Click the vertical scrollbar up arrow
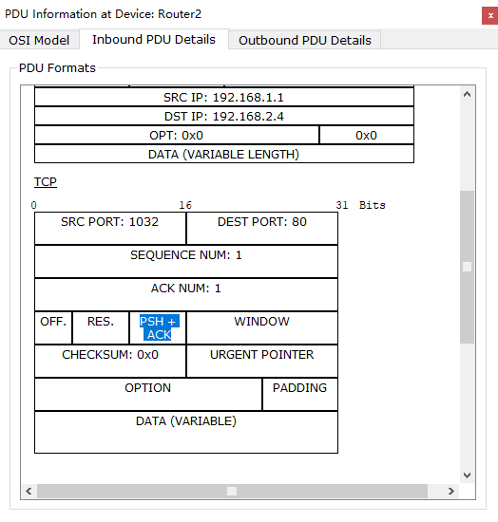Screen dimensions: 498x522 [x=467, y=95]
